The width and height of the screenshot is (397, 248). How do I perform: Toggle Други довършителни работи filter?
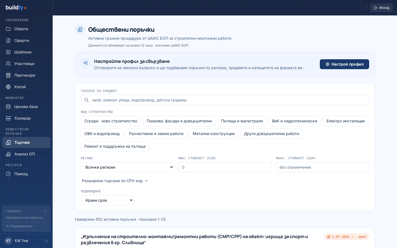tap(272, 134)
